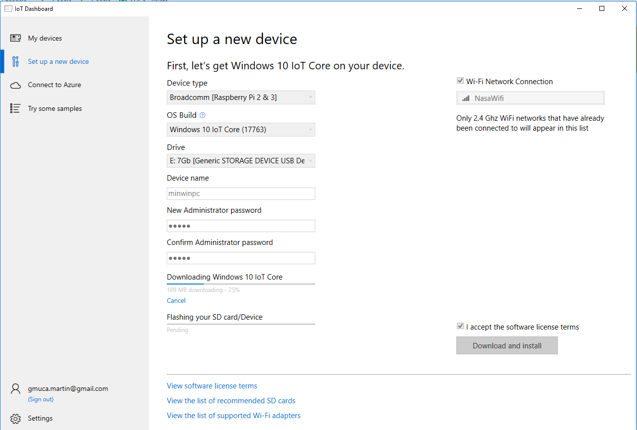This screenshot has height=430, width=637.
Task: Click the Sign out link
Action: click(41, 399)
